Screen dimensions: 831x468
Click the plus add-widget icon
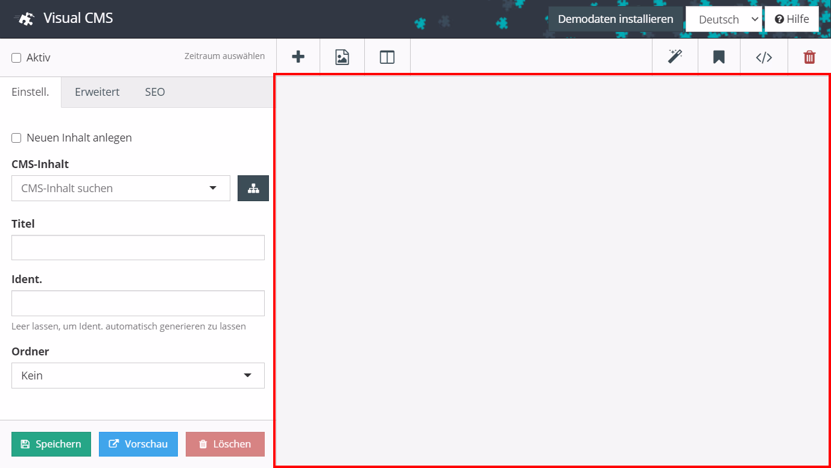pos(298,57)
